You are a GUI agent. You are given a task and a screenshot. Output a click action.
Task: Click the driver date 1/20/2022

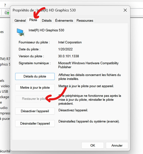(x=65, y=49)
